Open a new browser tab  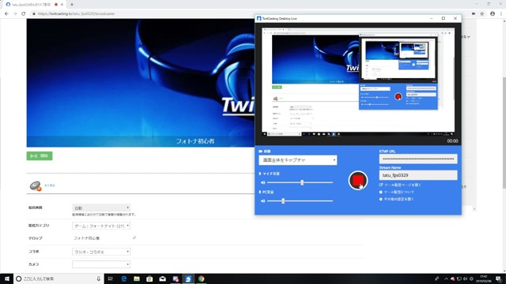[72, 5]
